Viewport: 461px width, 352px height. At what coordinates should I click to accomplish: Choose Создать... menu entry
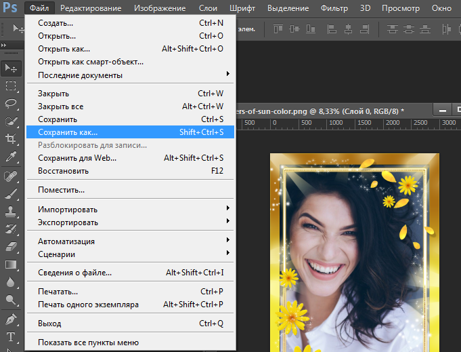point(130,23)
